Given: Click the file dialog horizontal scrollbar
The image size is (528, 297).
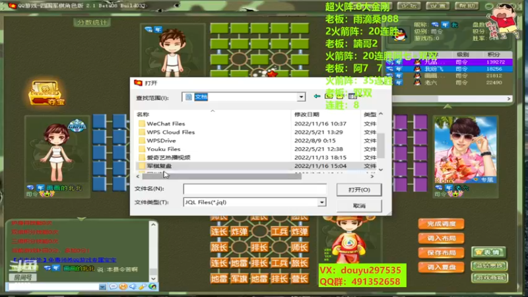Looking at the screenshot, I should point(222,176).
